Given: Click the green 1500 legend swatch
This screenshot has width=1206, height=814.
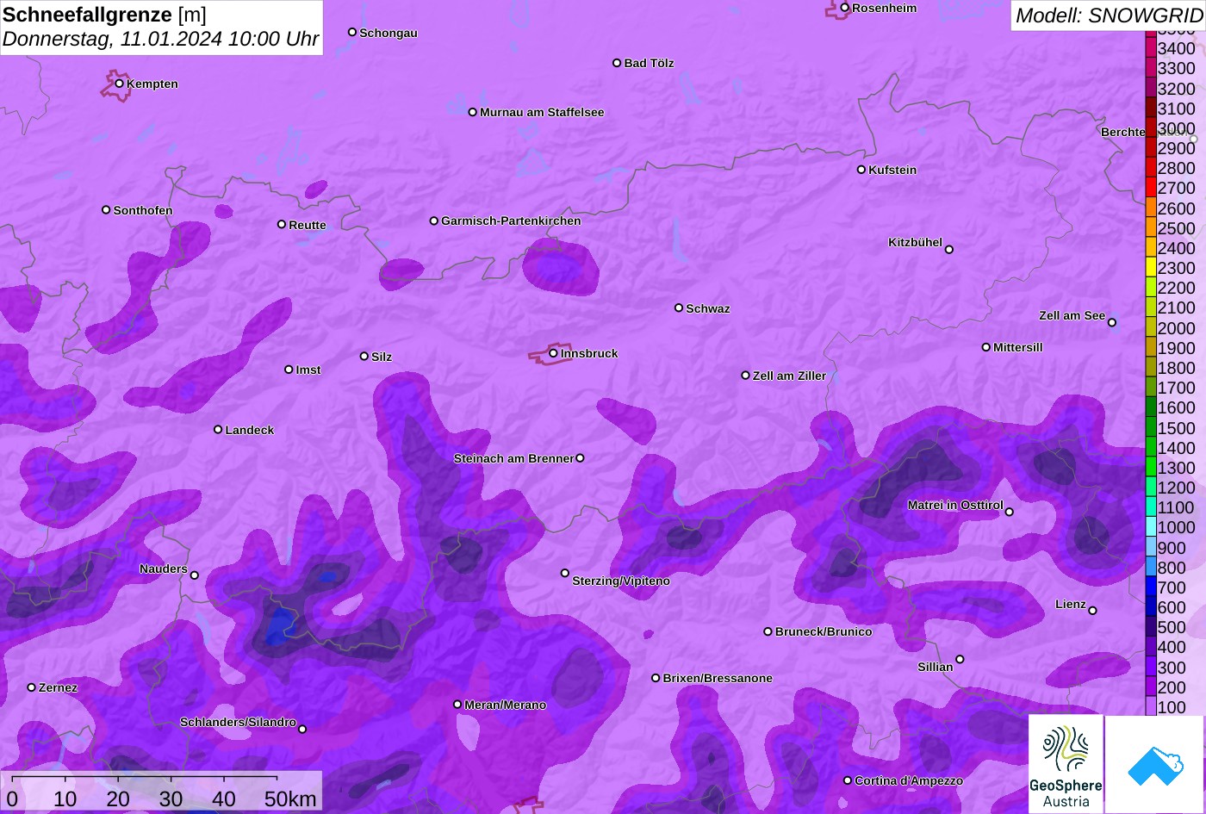Looking at the screenshot, I should tap(1151, 427).
